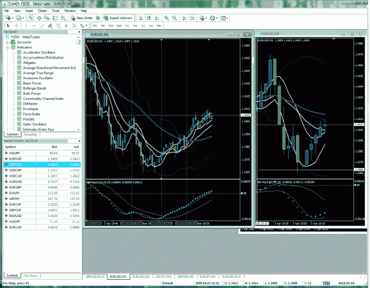Select the Text Label tool
Viewport: 370px width, 288px height.
click(x=74, y=25)
